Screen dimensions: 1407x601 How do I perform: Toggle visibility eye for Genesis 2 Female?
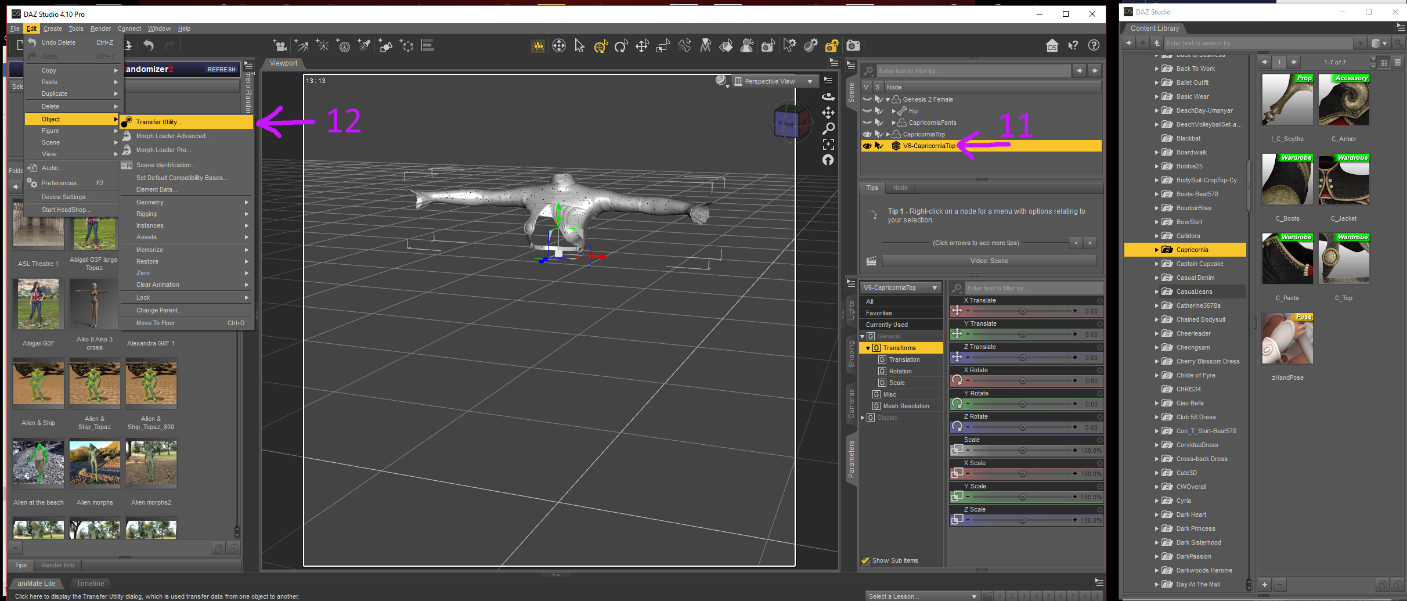[x=867, y=100]
